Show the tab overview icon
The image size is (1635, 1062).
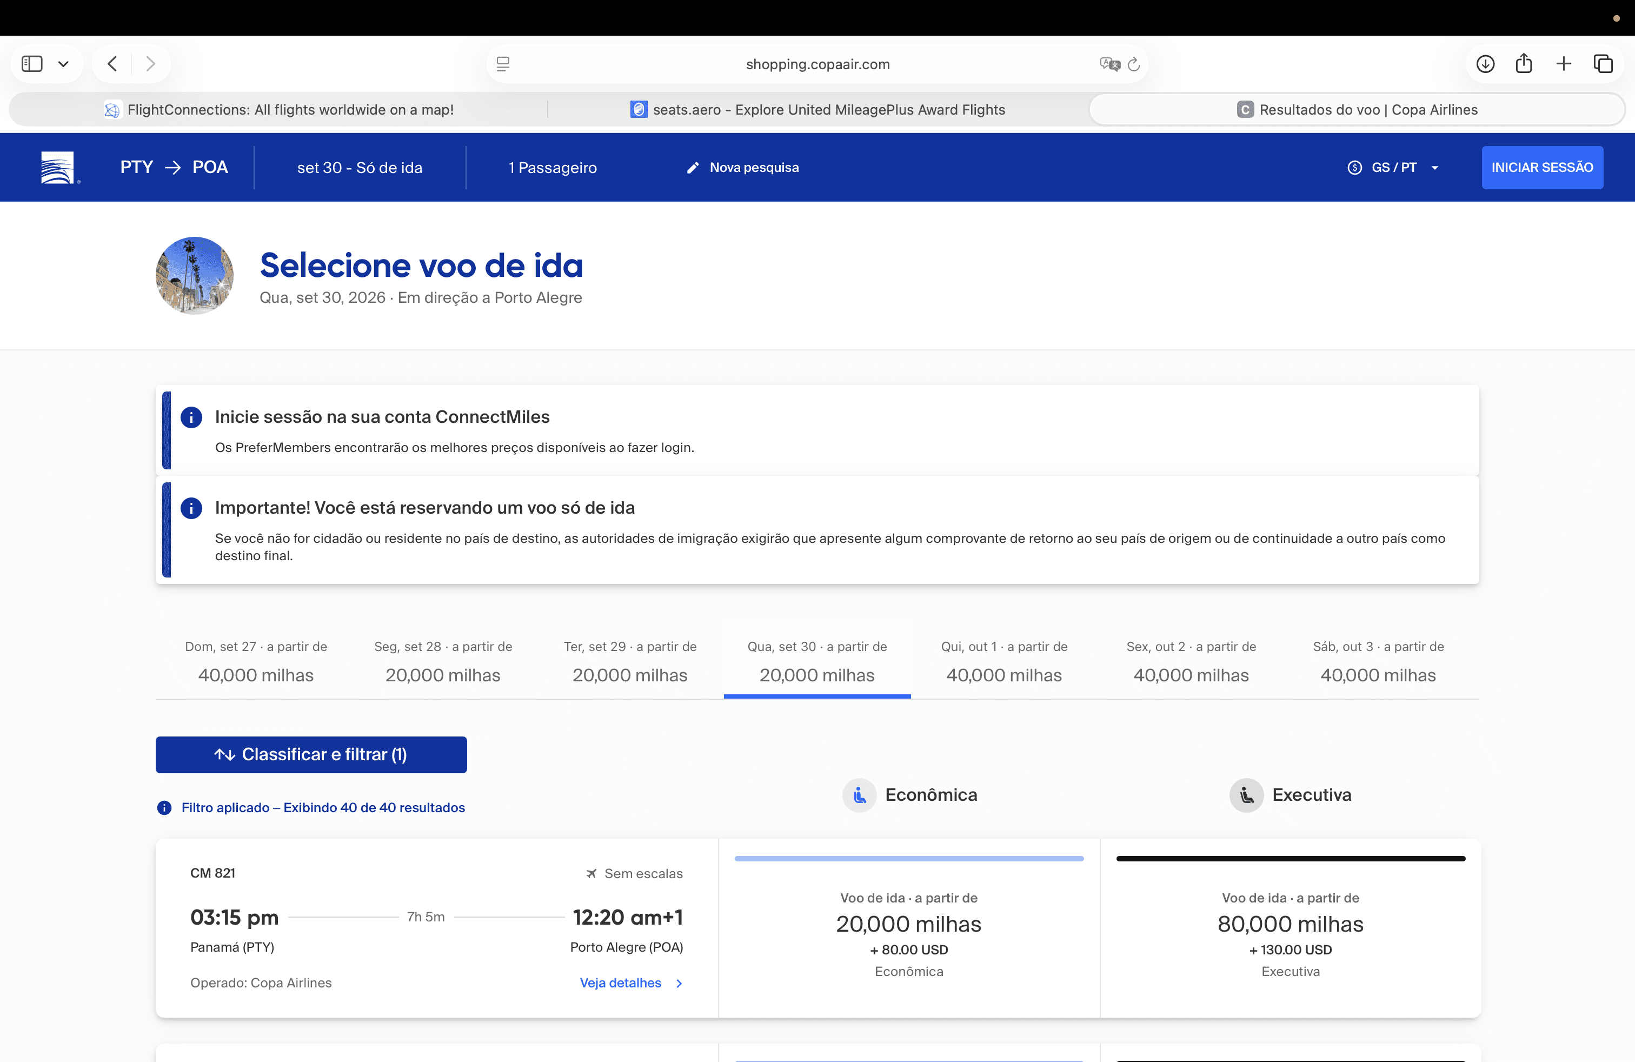coord(1604,64)
